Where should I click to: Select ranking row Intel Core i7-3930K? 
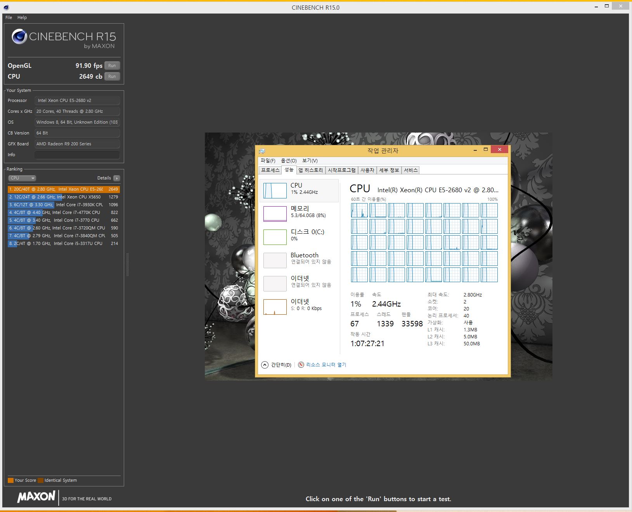click(64, 205)
